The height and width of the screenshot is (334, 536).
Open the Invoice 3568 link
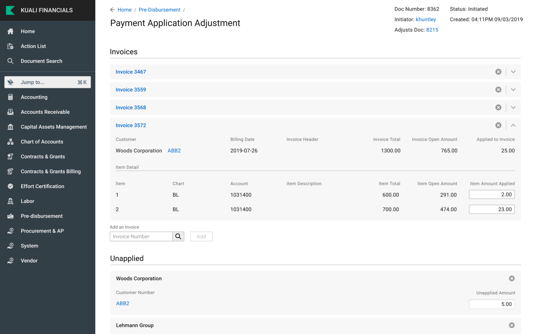click(x=131, y=107)
